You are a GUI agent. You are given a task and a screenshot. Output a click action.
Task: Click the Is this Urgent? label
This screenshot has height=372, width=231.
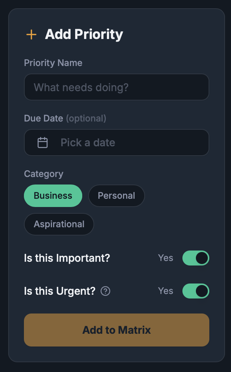pos(60,291)
